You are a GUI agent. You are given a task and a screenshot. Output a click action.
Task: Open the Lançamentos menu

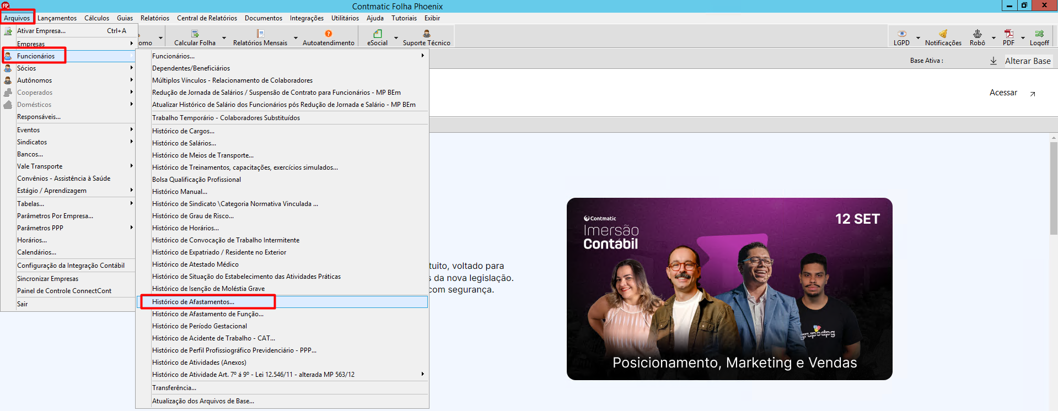[57, 18]
